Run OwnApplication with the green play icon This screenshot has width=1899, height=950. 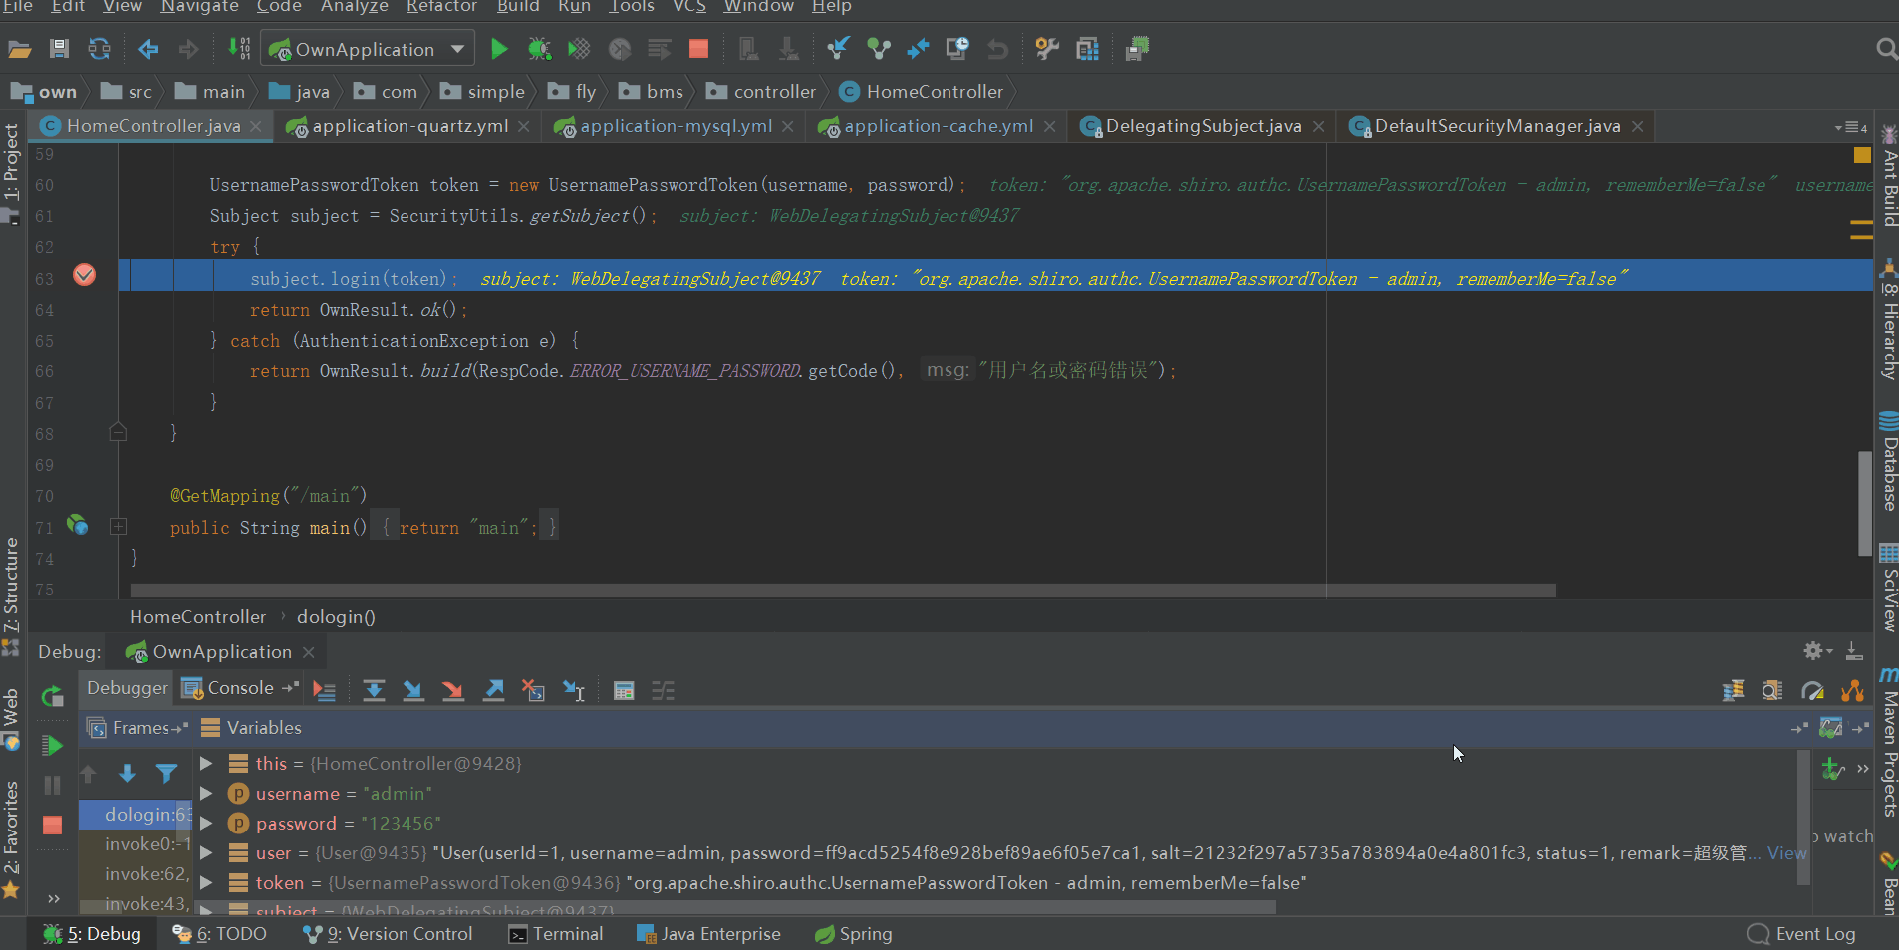click(x=499, y=49)
